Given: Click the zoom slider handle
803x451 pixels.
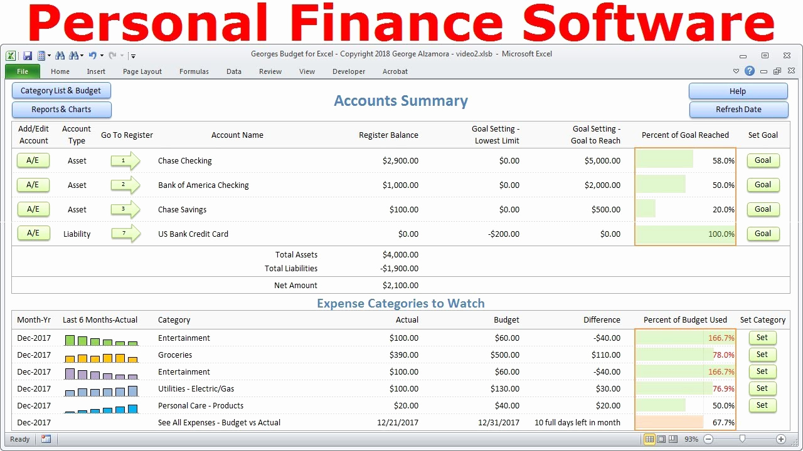Looking at the screenshot, I should click(742, 439).
